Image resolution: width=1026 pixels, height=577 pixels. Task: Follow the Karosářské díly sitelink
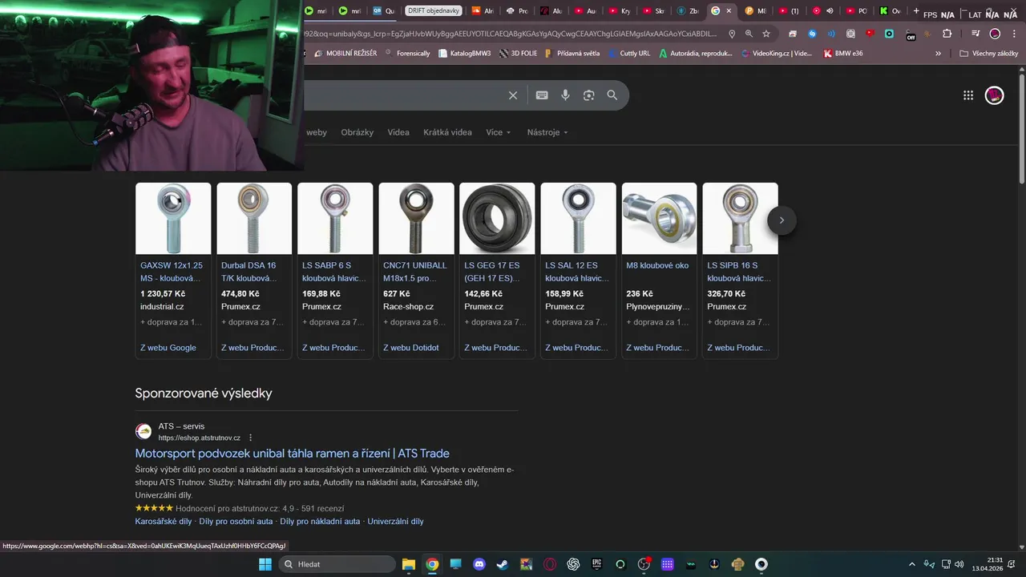[x=164, y=521]
